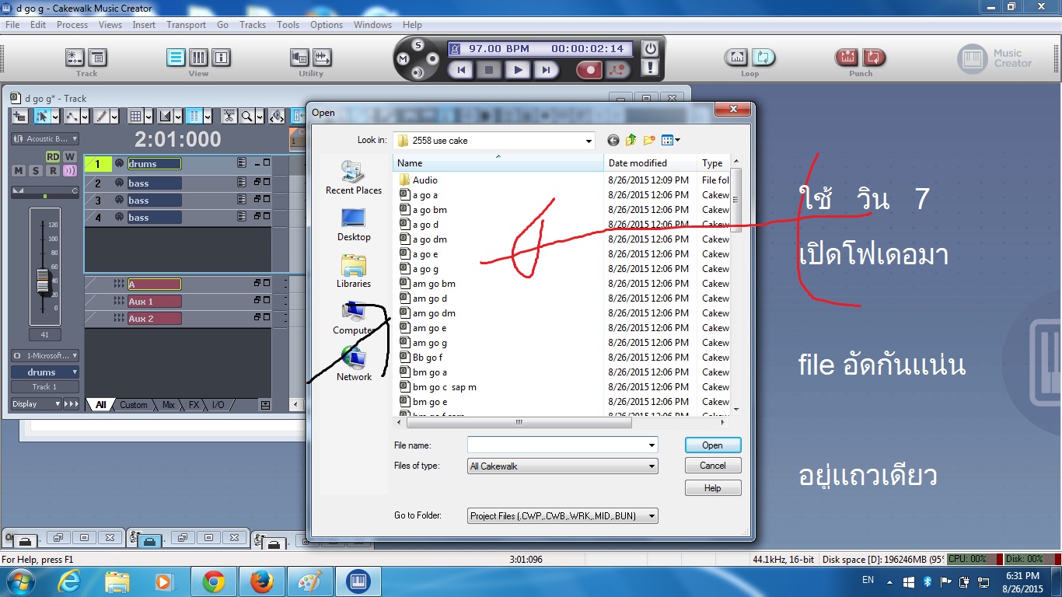This screenshot has width=1062, height=597.
Task: Open the Display dropdown in inspector
Action: (37, 404)
